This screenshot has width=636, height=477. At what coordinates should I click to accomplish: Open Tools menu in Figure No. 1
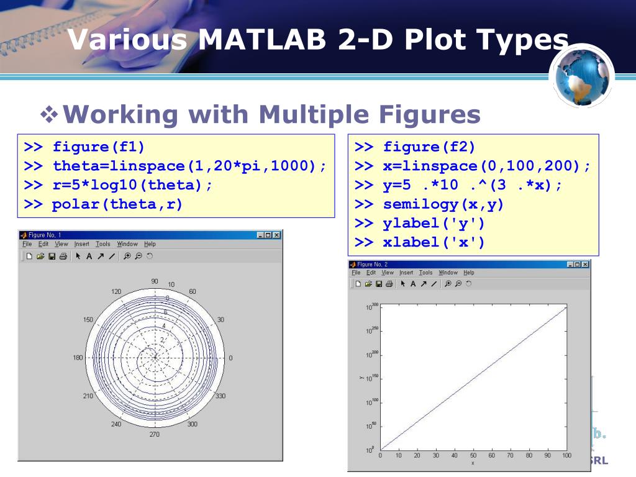103,243
